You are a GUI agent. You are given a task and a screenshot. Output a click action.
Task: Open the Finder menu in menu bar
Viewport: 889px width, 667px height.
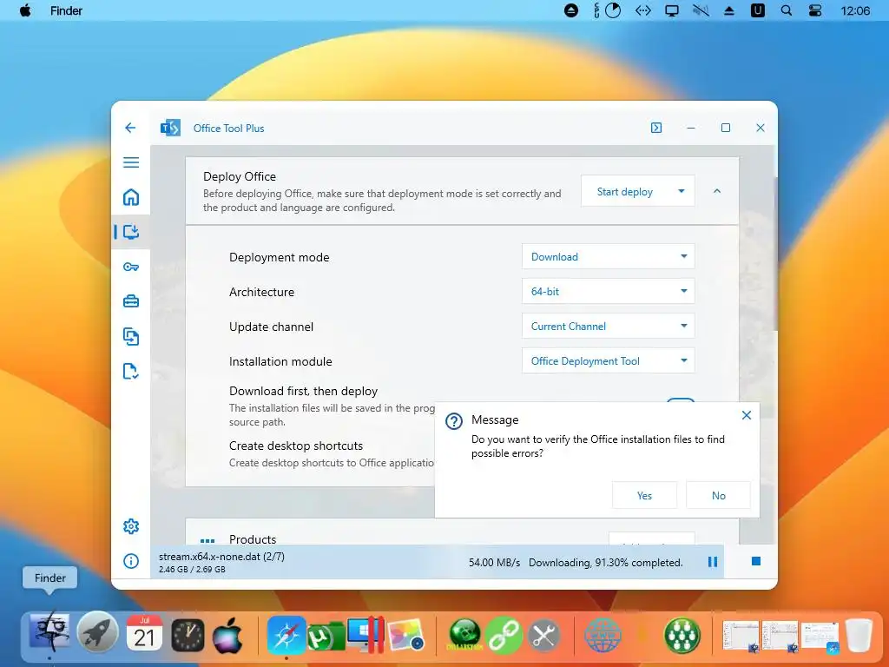[66, 10]
